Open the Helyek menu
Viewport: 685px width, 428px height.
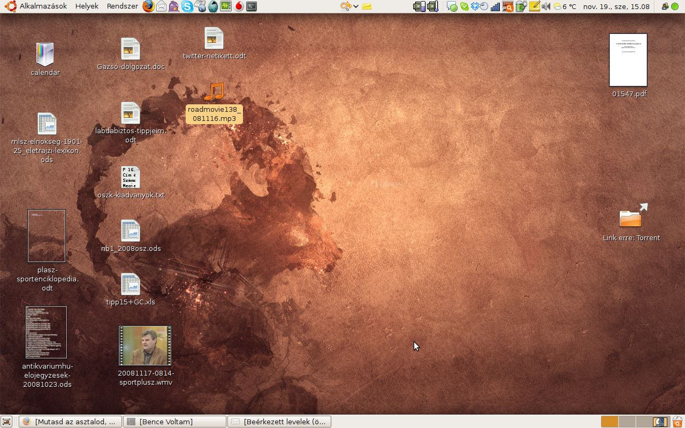tap(87, 6)
